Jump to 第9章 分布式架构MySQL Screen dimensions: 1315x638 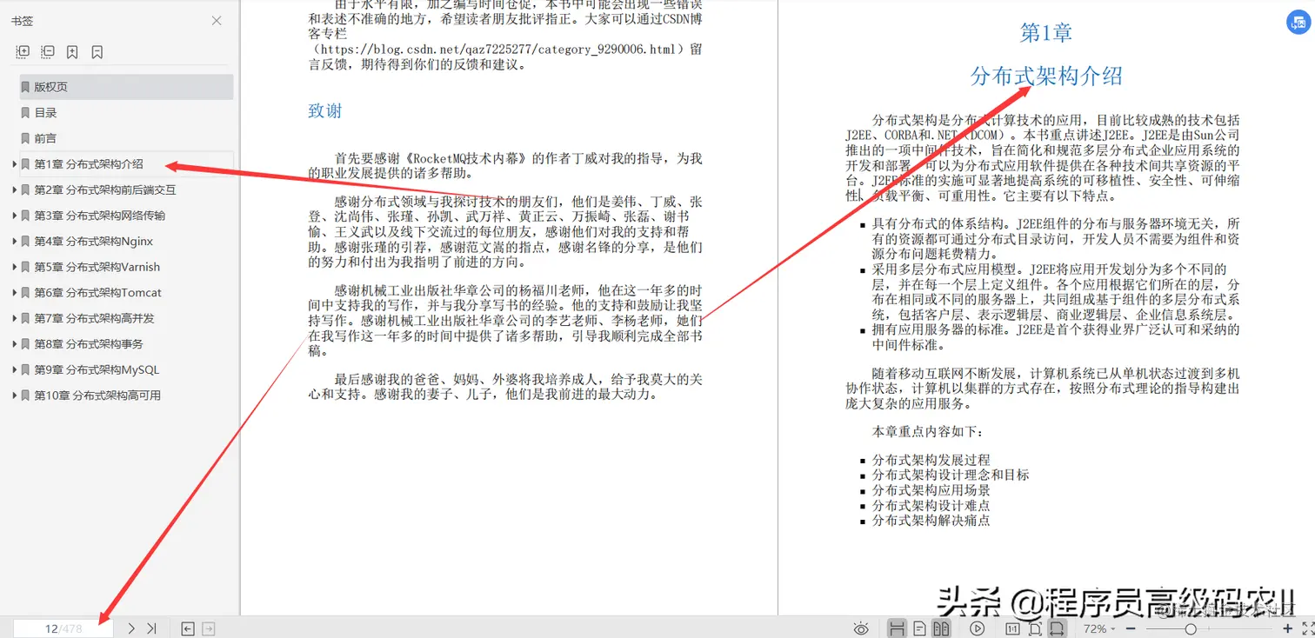(97, 369)
